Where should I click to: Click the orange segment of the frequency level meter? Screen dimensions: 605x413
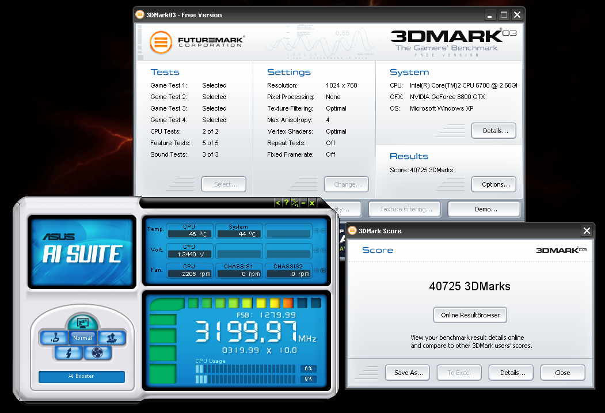pos(288,303)
